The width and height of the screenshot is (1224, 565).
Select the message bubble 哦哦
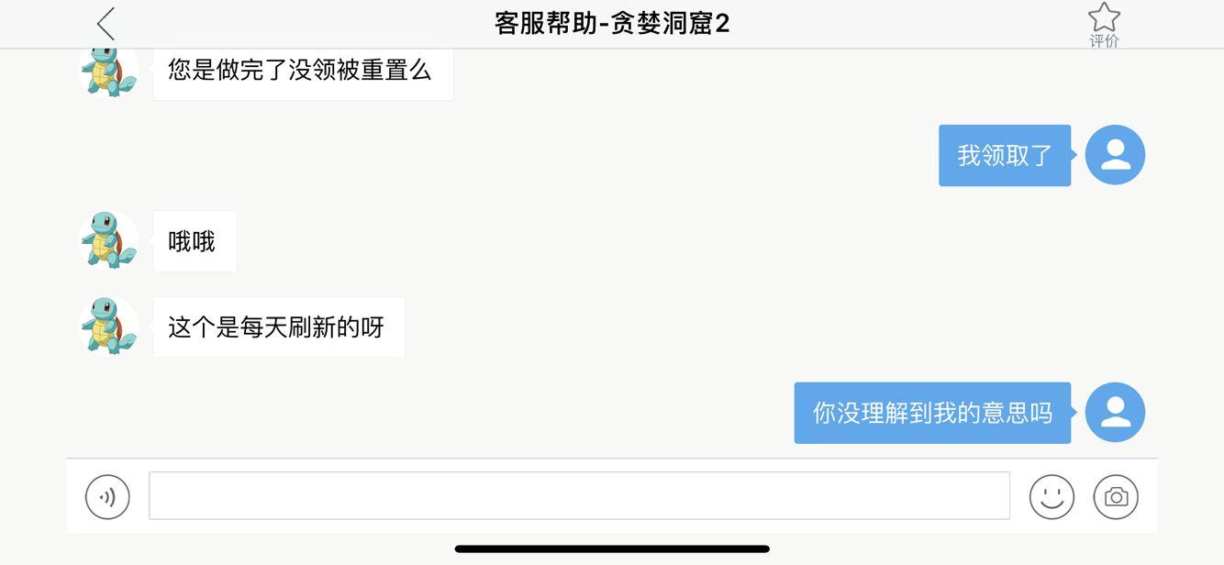[x=195, y=241]
